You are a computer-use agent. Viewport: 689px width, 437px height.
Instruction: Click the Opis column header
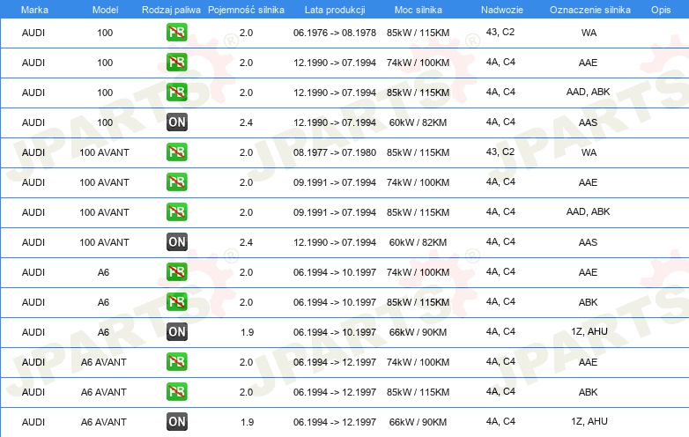coord(661,10)
